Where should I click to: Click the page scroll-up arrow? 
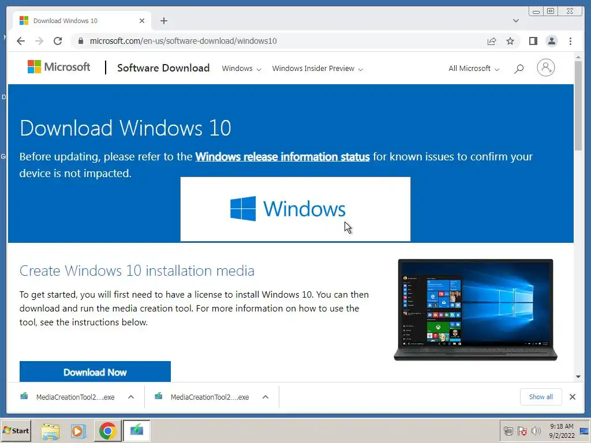pos(578,57)
